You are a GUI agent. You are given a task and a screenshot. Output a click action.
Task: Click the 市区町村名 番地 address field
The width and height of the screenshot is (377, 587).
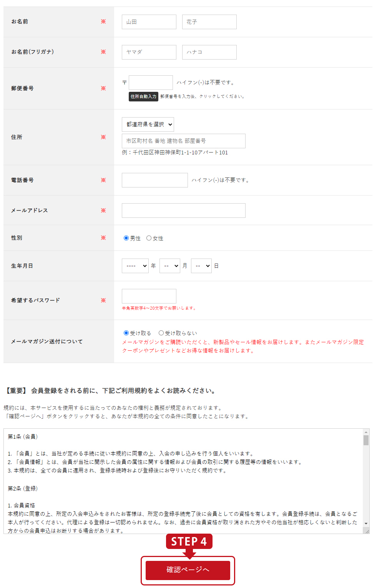click(184, 141)
